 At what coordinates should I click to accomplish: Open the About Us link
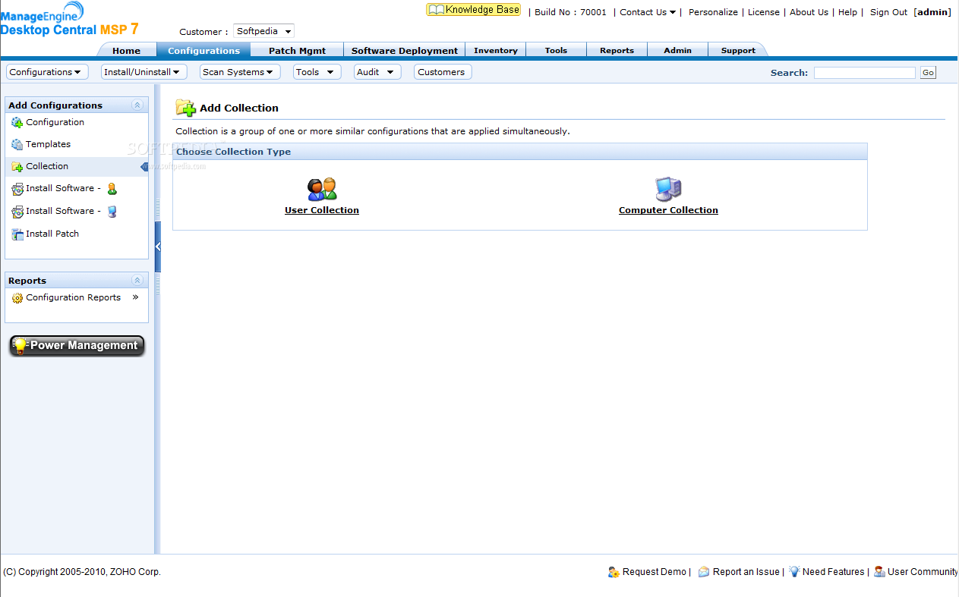pos(809,12)
